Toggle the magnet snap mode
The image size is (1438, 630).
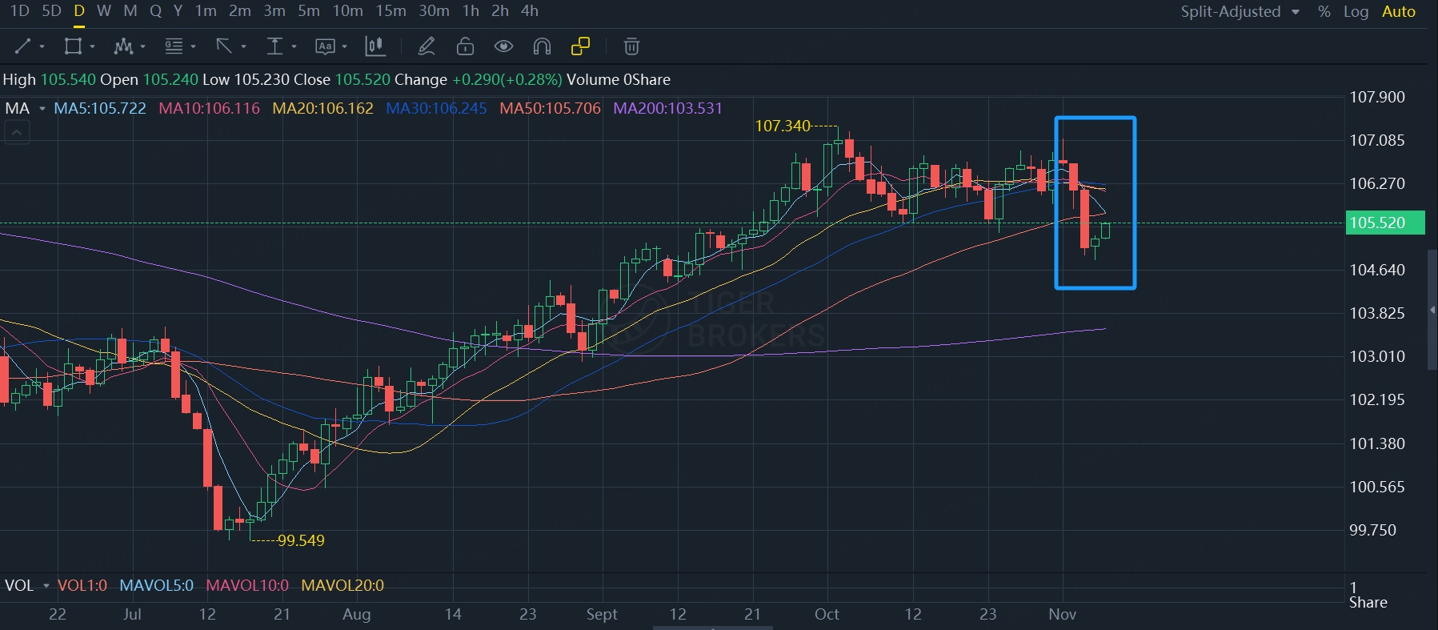[x=542, y=46]
